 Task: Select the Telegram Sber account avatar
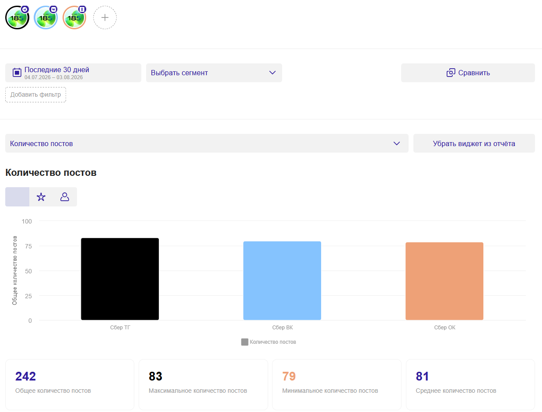point(17,17)
